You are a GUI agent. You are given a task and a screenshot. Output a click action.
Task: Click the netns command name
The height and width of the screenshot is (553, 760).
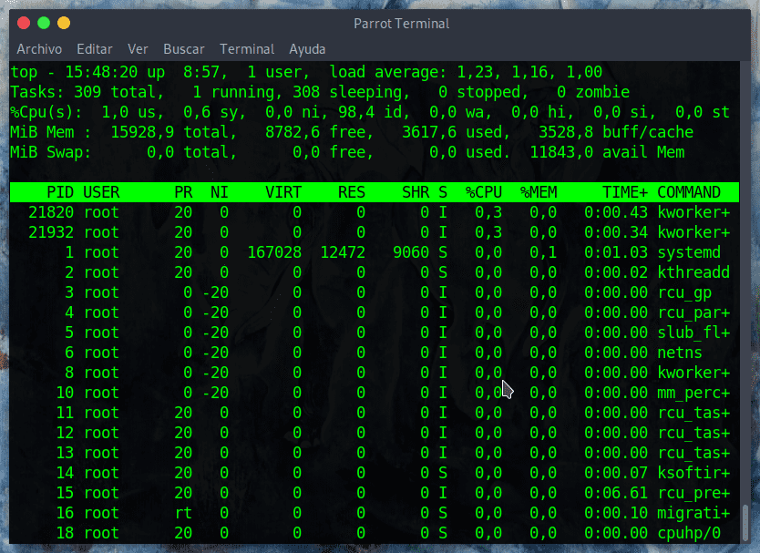(680, 353)
